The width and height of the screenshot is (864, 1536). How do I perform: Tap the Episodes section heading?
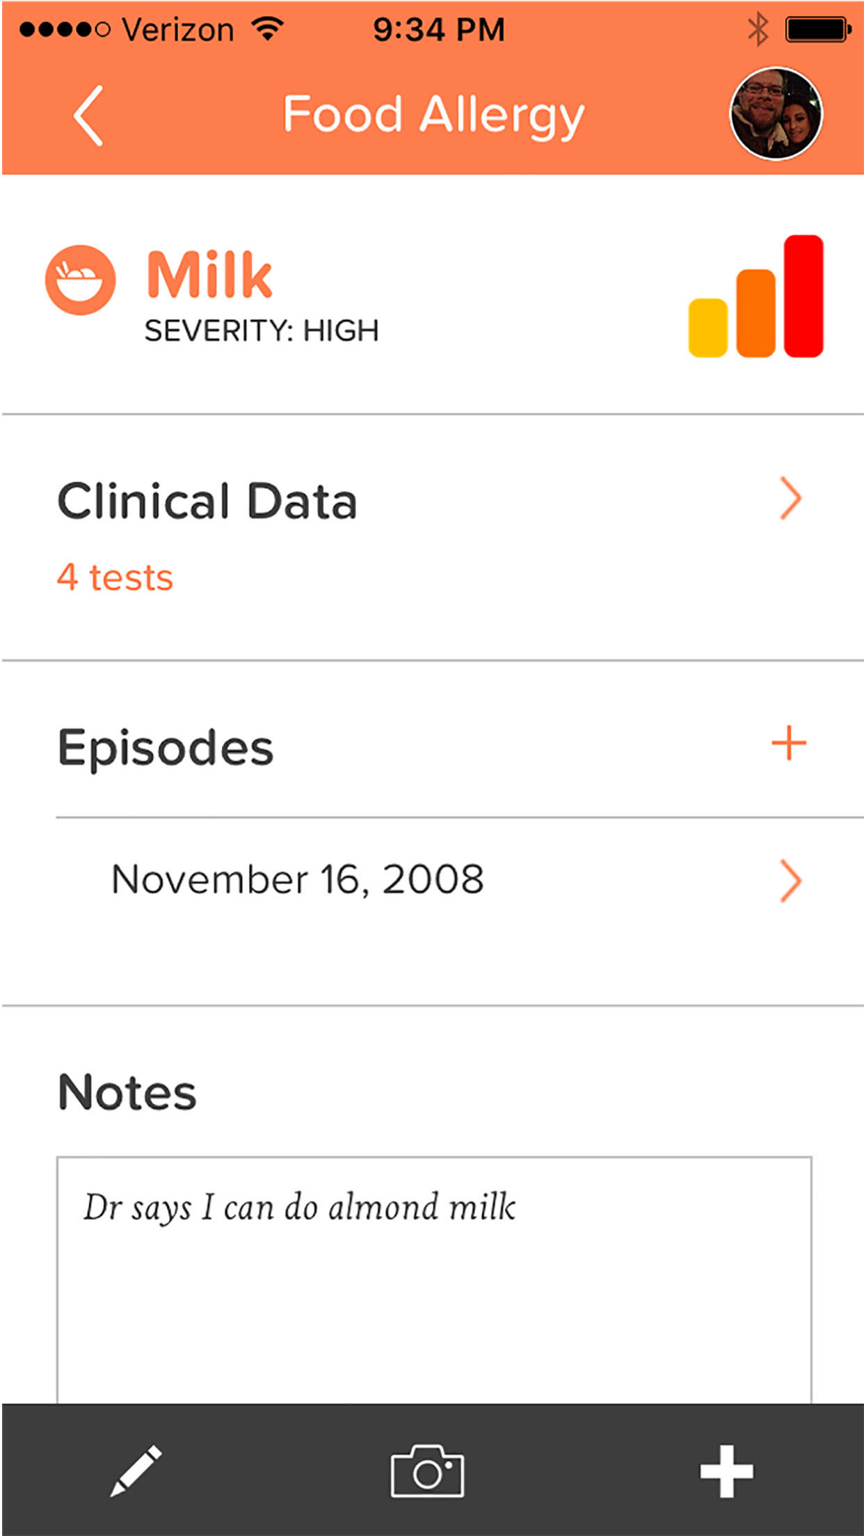pyautogui.click(x=166, y=748)
